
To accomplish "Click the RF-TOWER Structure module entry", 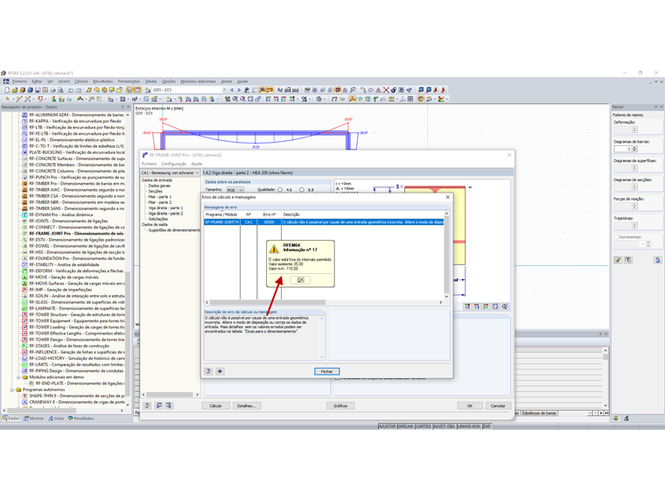I will point(77,314).
